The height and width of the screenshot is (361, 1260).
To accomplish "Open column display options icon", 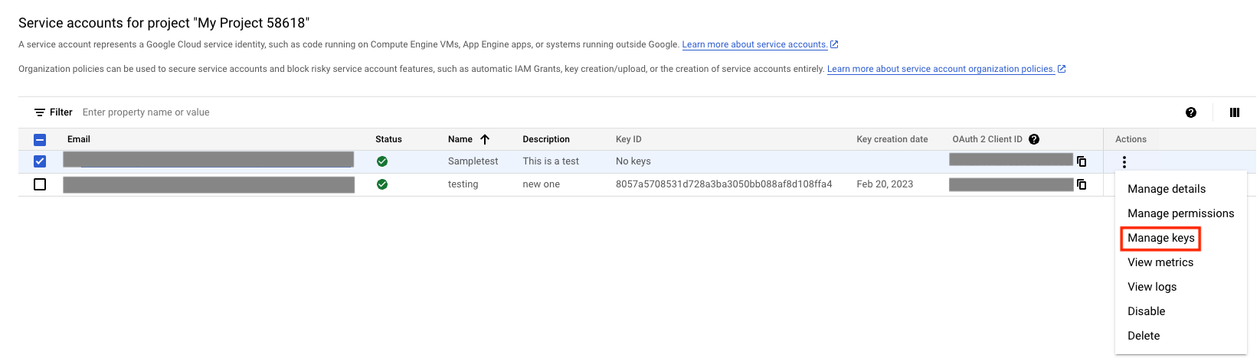I will (1234, 112).
